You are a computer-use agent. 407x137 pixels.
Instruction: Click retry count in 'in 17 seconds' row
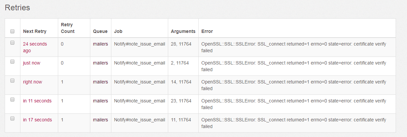62,120
